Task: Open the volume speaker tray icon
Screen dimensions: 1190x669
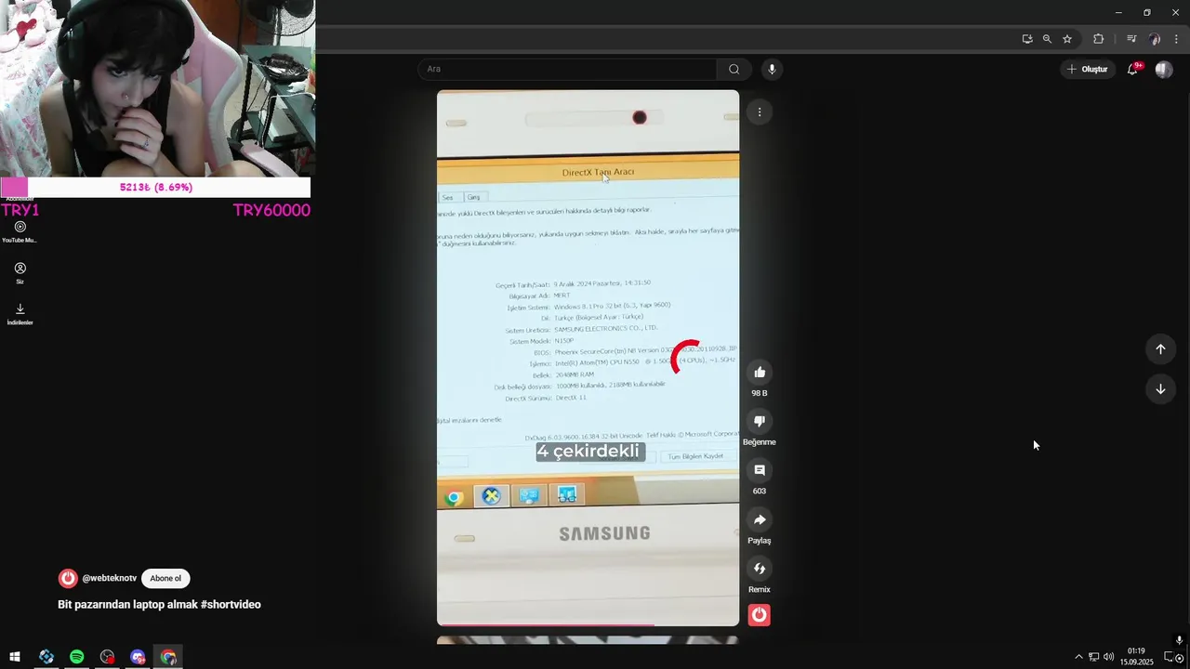Action: 1108,657
